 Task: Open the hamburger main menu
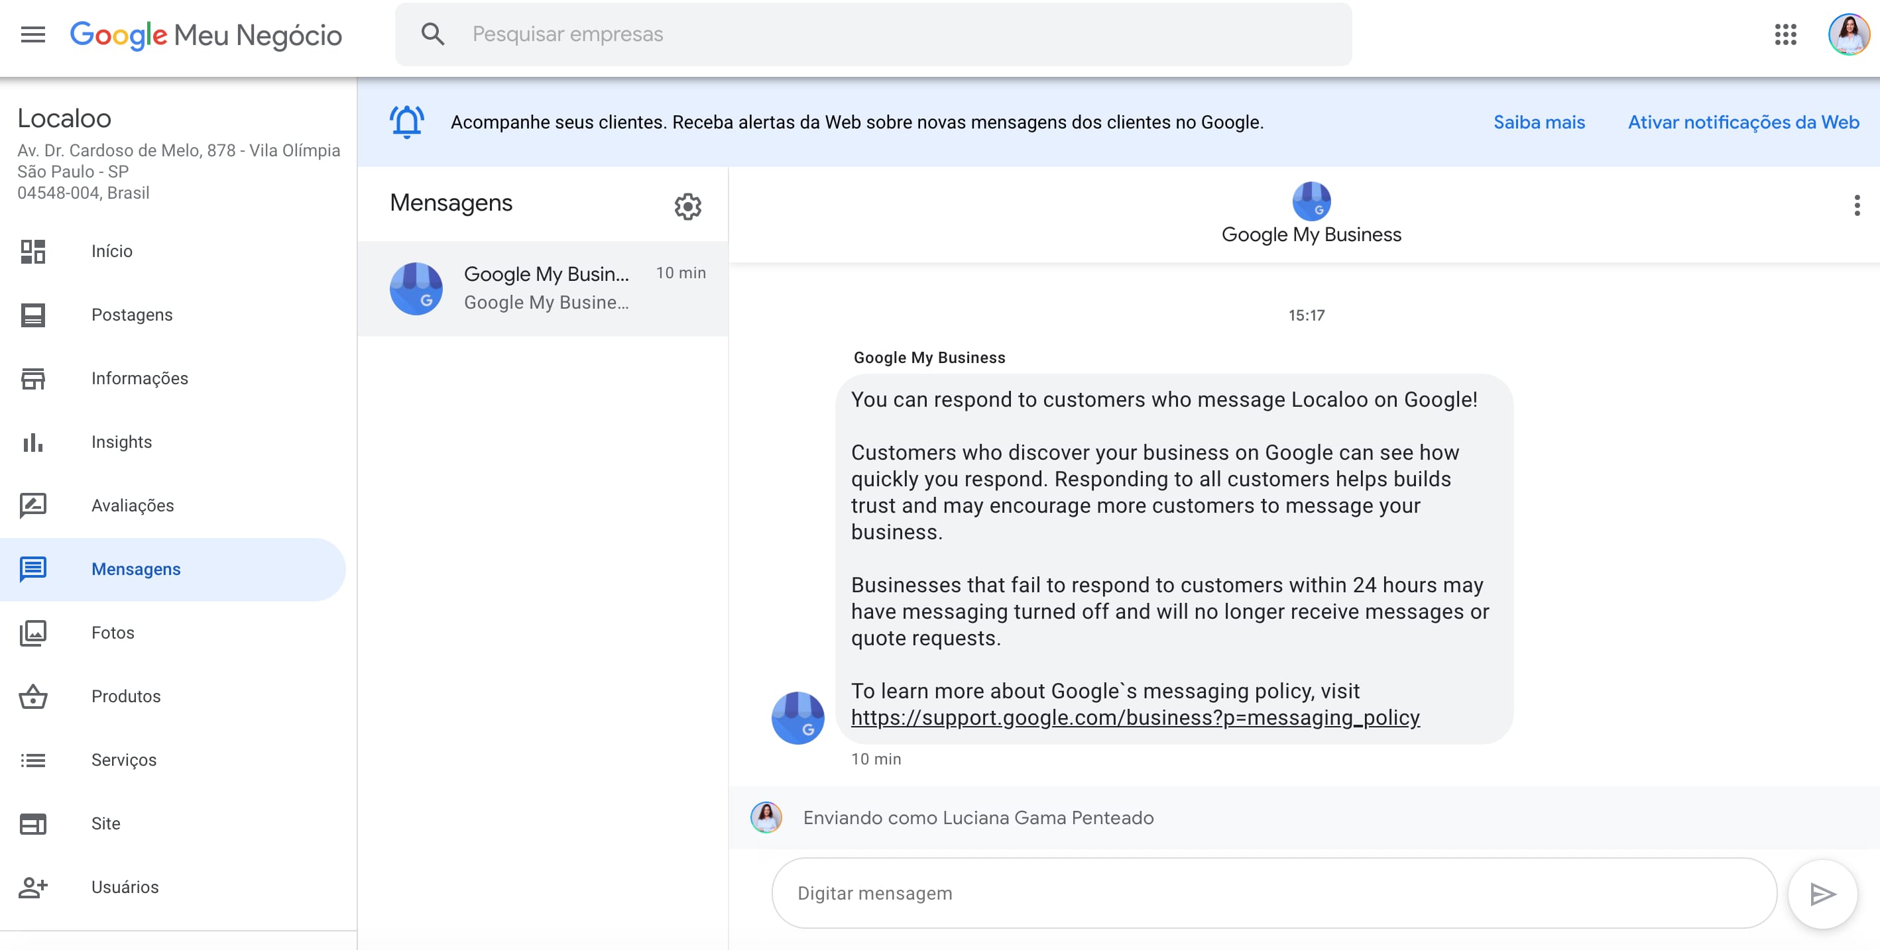point(33,34)
